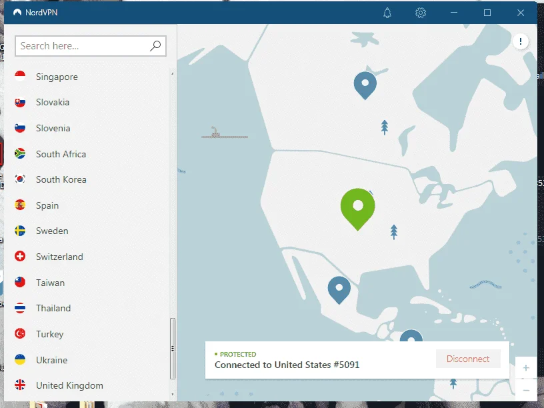Disconnect from the VPN server
The image size is (544, 408).
pos(468,359)
